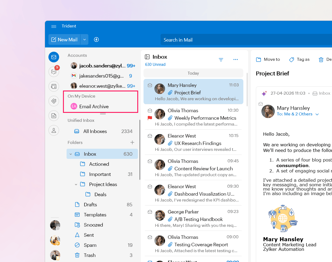Open the Project Ideas folder
Screen dimensions: 332x262
[103, 184]
